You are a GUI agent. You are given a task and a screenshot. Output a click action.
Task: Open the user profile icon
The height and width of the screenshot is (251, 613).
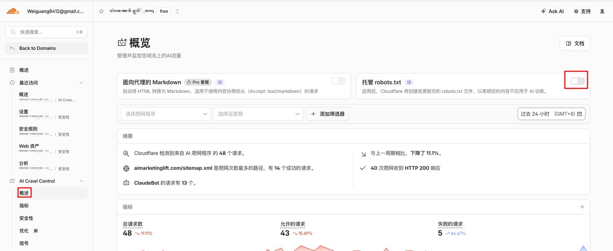tap(602, 11)
